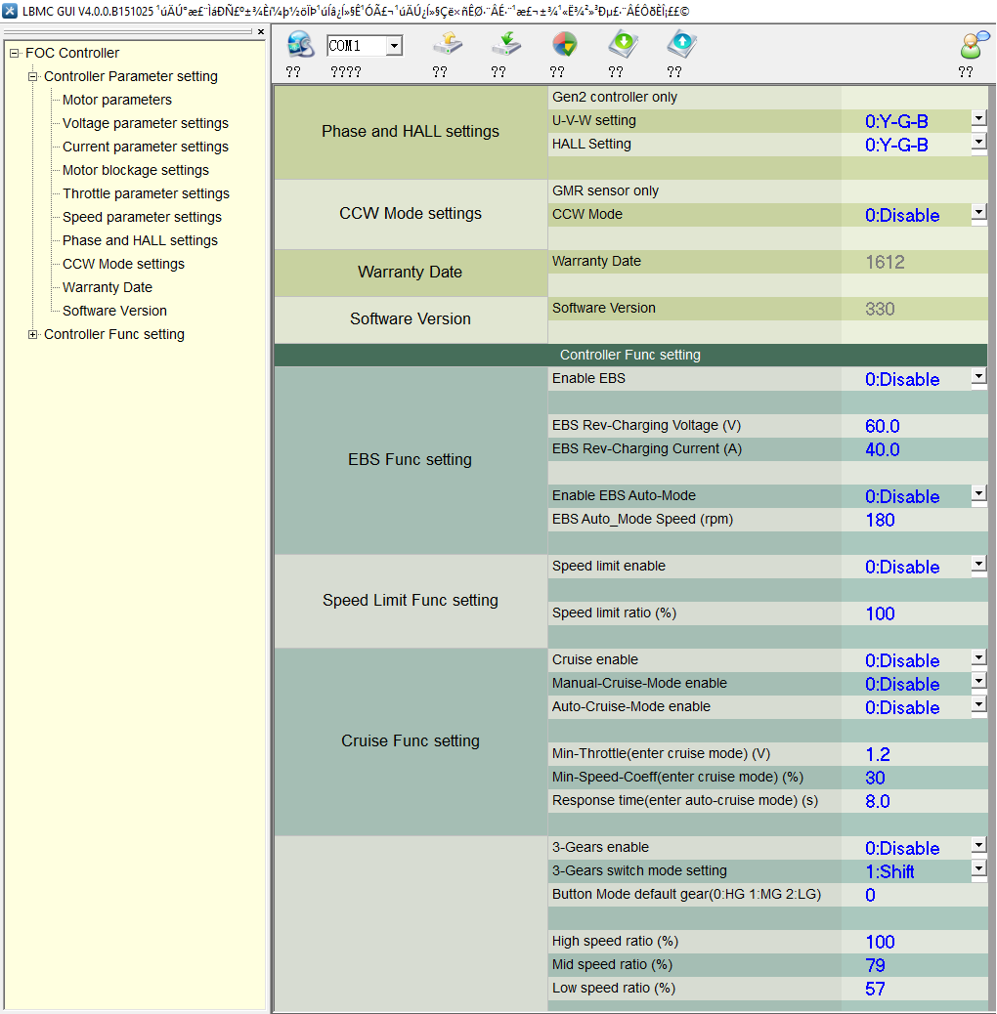Click the green download arrow book icon
Viewport: 997px width, 1014px height.
coord(623,45)
